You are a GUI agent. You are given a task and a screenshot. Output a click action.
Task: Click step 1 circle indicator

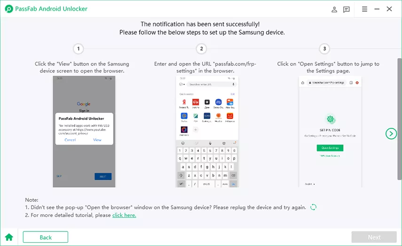coord(79,49)
